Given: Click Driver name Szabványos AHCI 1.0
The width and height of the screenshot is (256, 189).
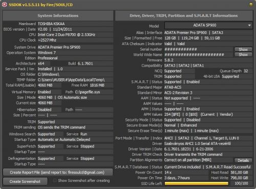Looking at the screenshot, I should pyautogui.click(x=198, y=143).
